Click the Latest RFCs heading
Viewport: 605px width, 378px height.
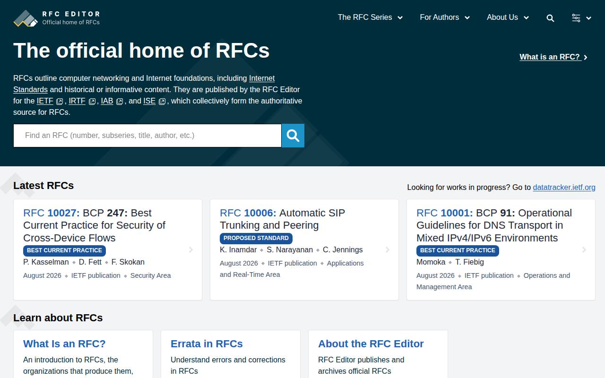[x=43, y=186]
